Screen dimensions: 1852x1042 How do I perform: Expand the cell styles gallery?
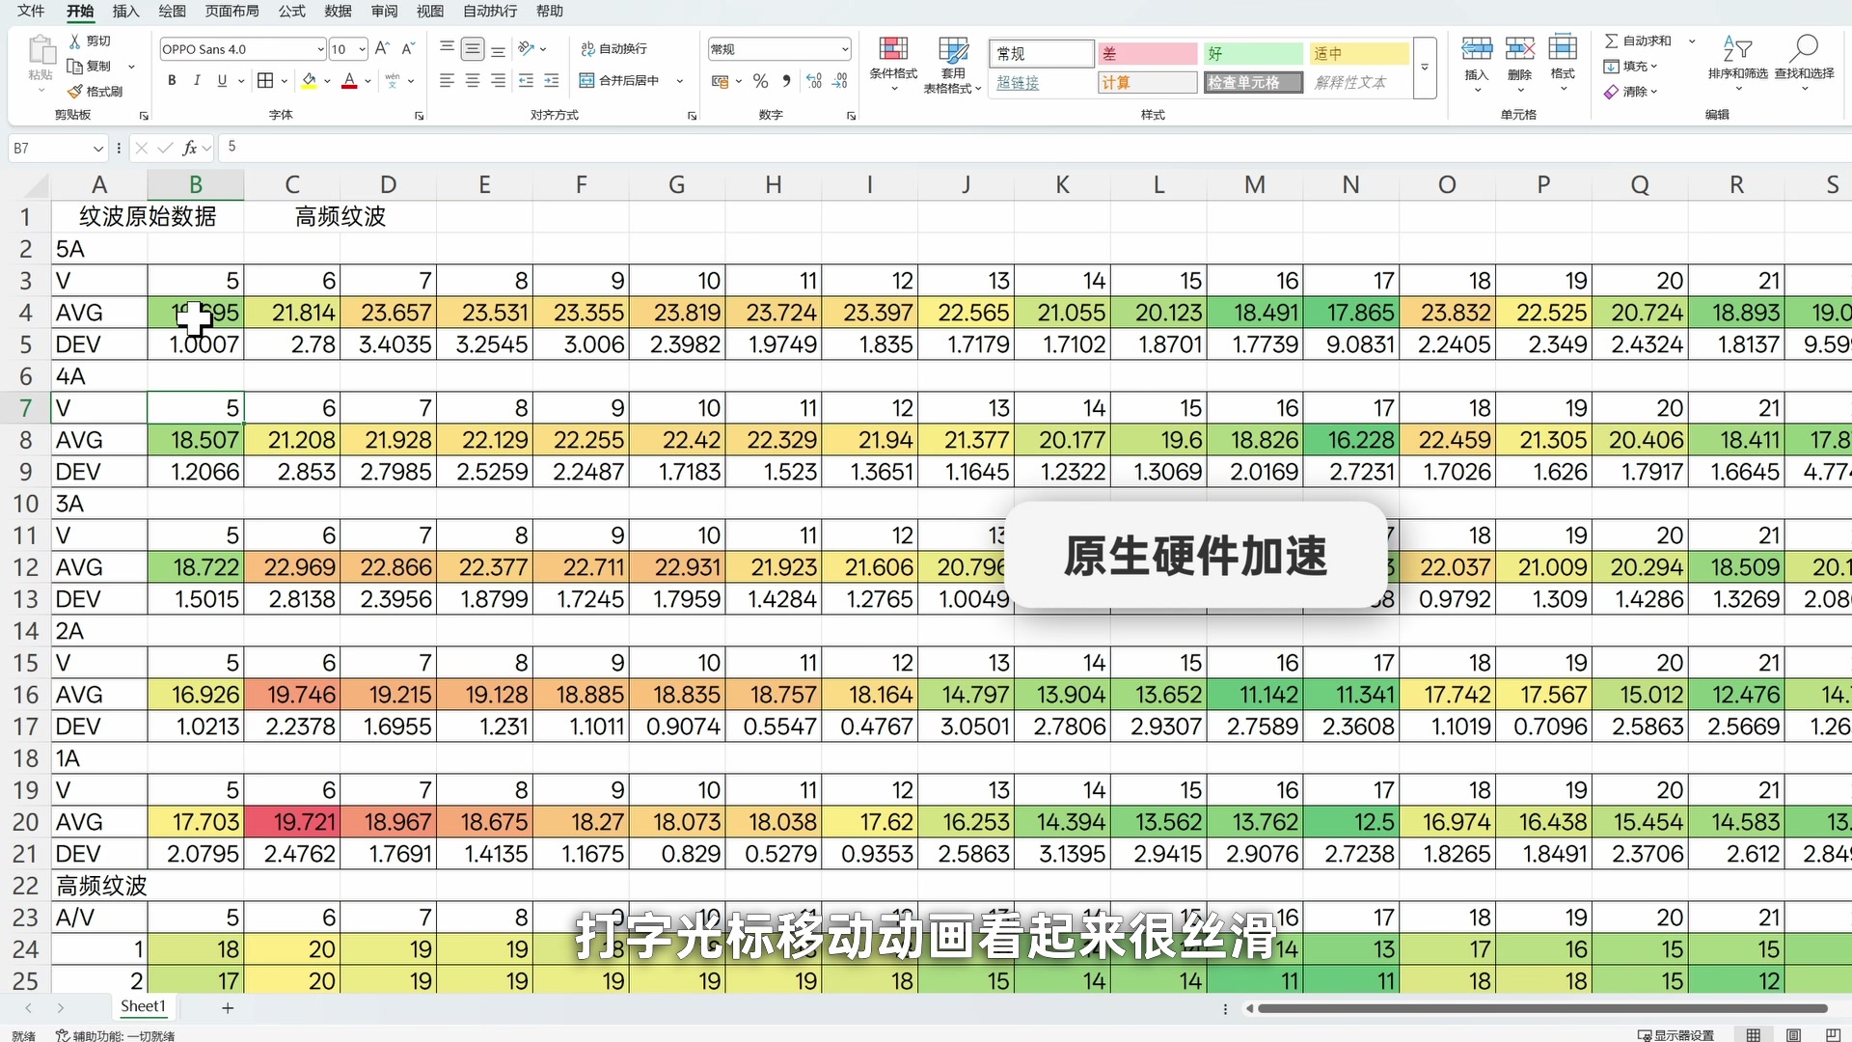(1425, 69)
